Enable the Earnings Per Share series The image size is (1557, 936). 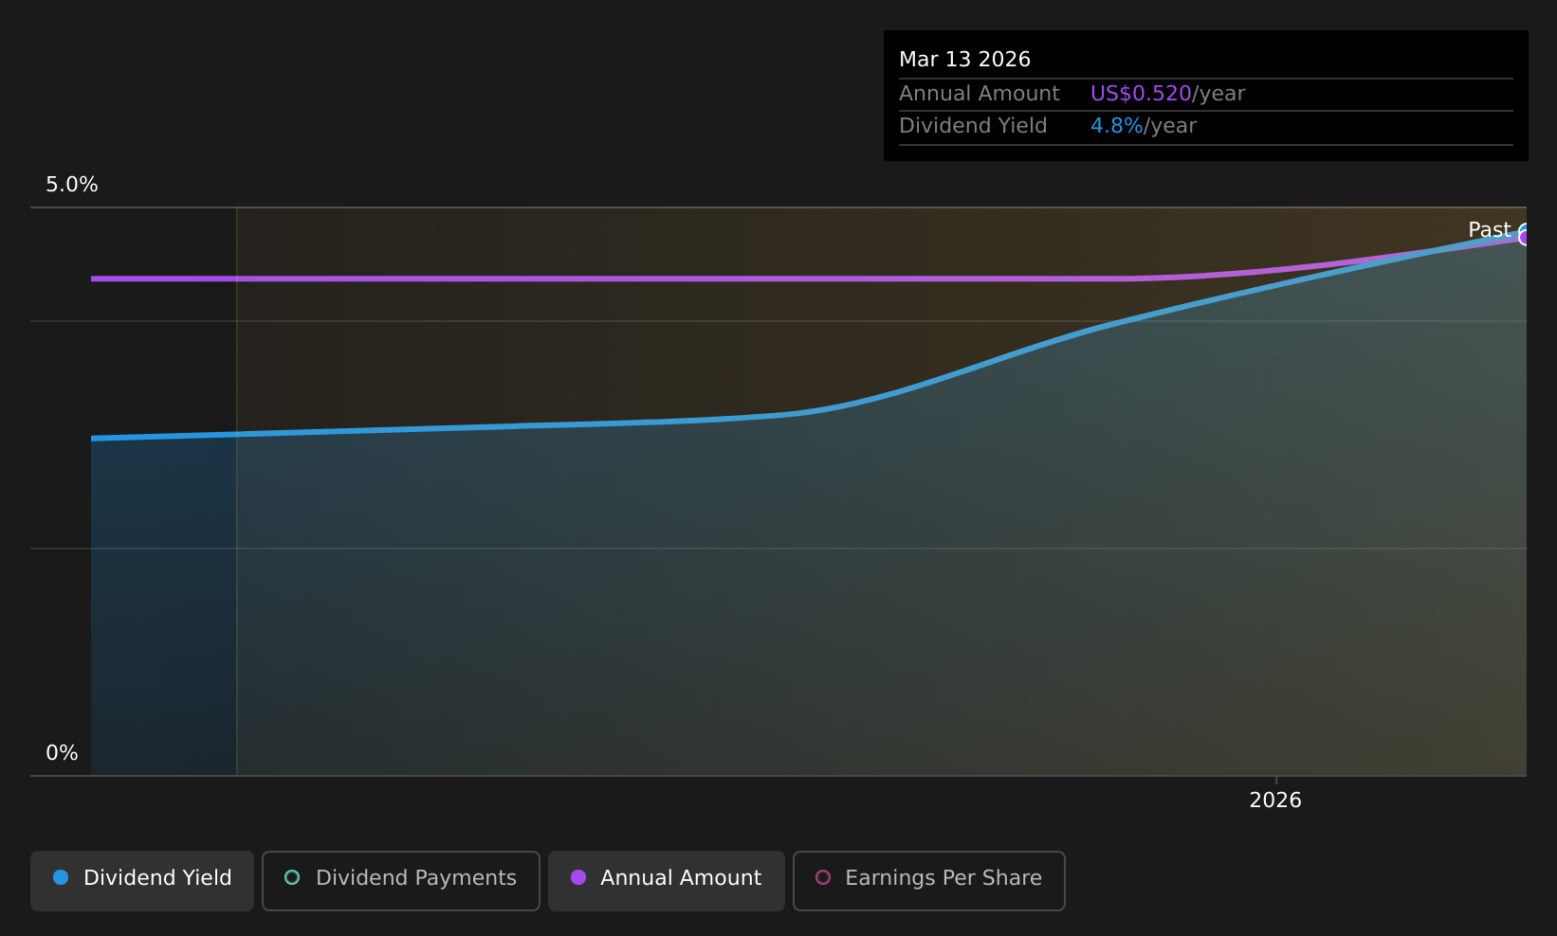929,881
